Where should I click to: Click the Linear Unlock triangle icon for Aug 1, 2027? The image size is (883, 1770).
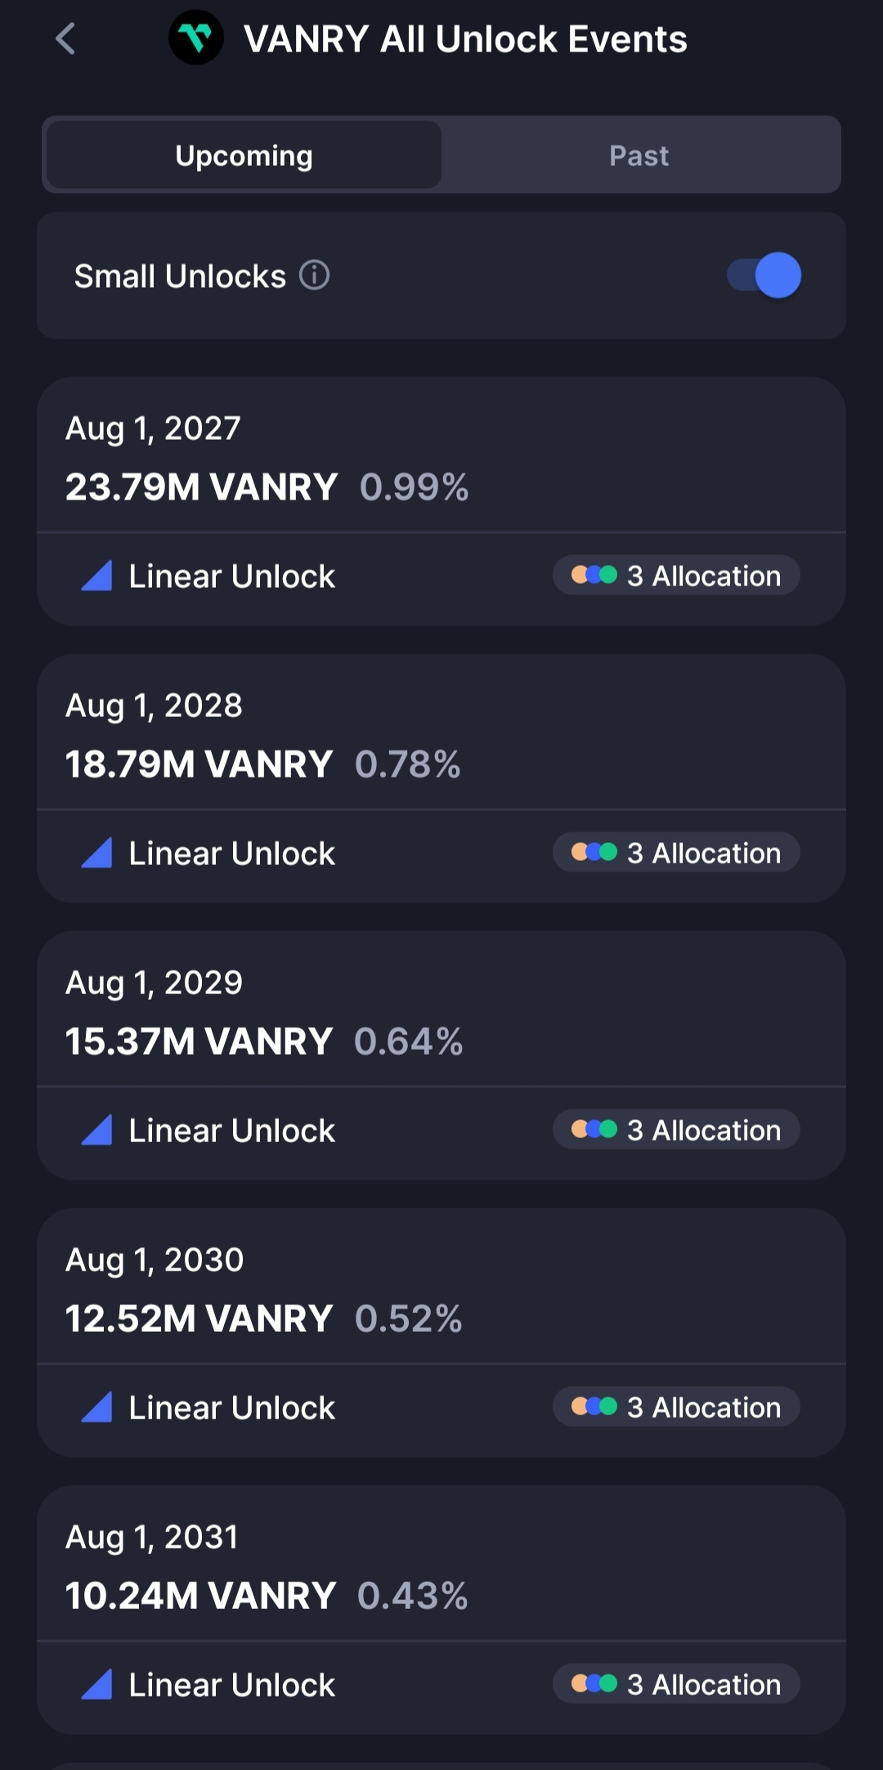click(x=97, y=576)
